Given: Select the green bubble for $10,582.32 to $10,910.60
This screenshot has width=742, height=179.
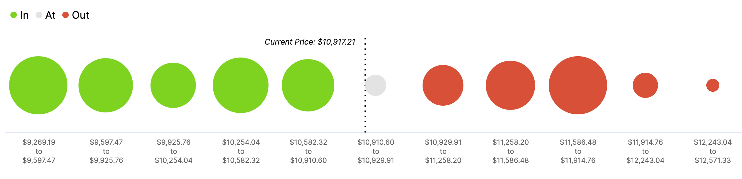Looking at the screenshot, I should [x=308, y=85].
